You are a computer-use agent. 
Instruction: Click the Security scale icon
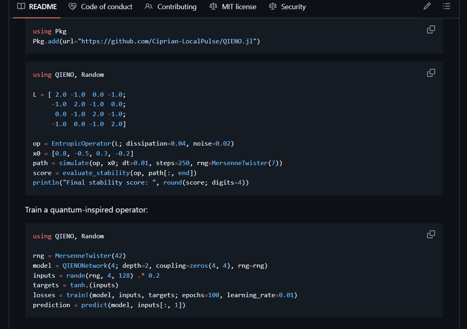click(x=272, y=6)
